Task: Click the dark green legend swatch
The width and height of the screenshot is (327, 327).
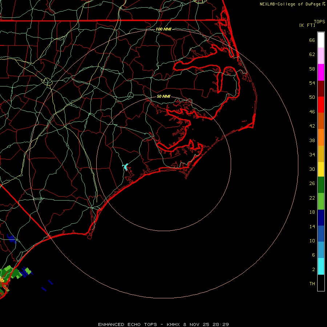Action: [x=321, y=185]
